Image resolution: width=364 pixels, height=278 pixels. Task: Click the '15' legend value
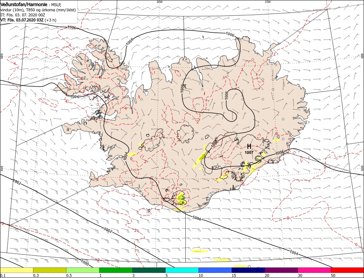(234, 275)
